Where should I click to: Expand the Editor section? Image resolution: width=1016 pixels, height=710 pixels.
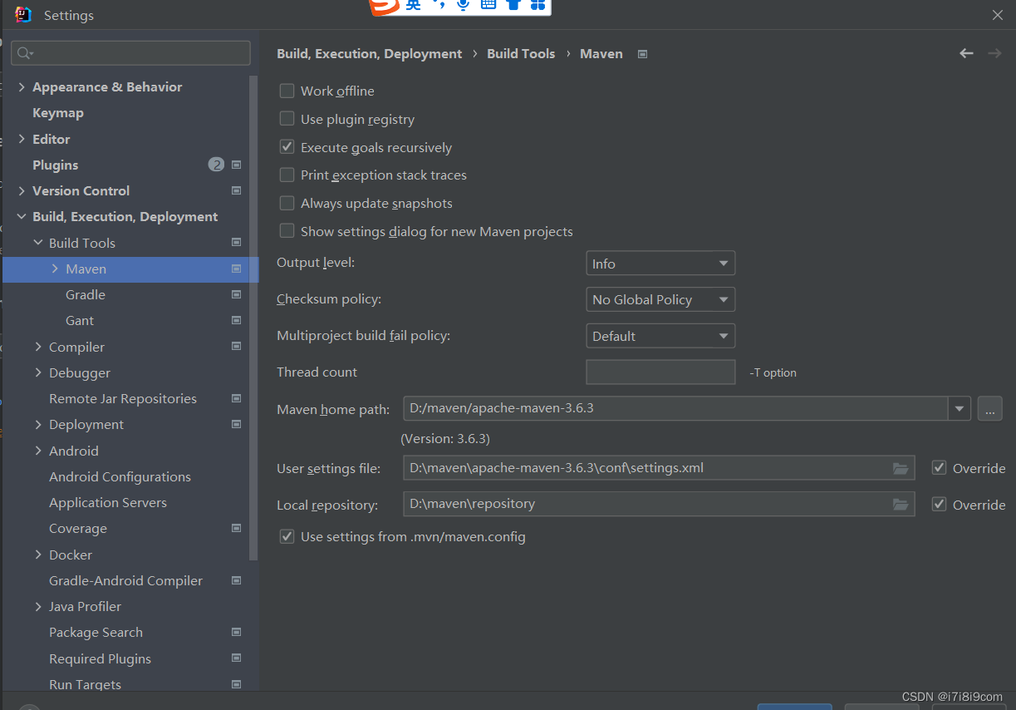[x=22, y=139]
